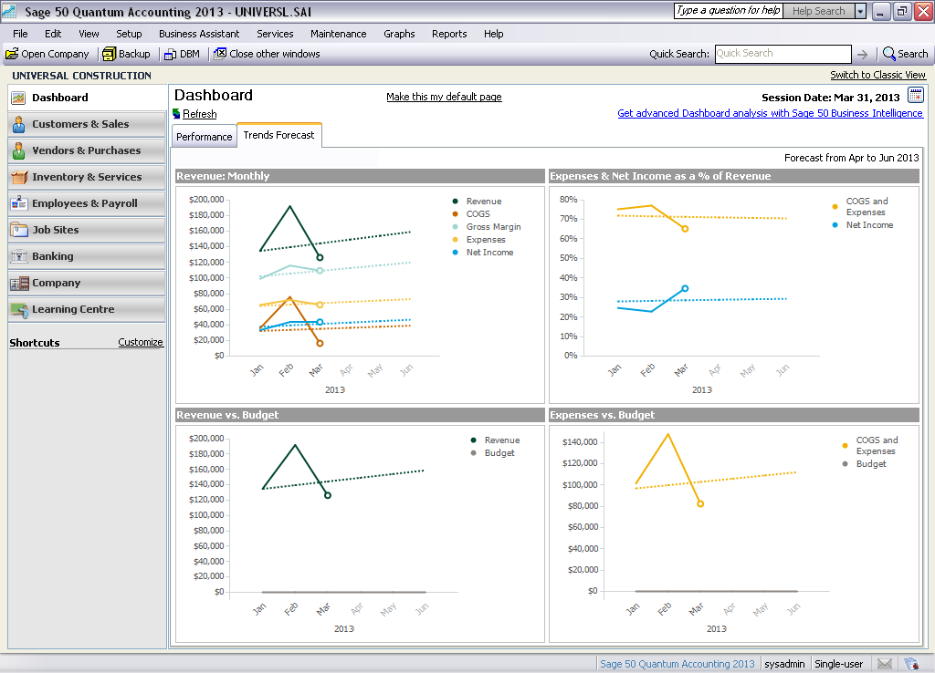Switch to the Performance tab
This screenshot has width=935, height=673.
pos(204,137)
